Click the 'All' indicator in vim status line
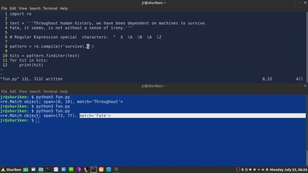 pos(299,79)
